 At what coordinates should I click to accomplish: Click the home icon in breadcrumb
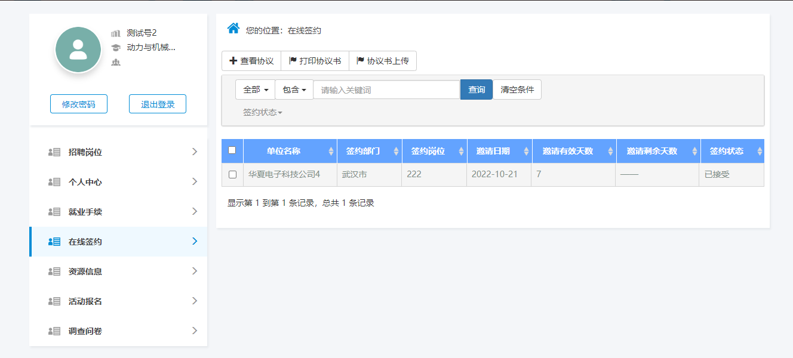pos(233,28)
